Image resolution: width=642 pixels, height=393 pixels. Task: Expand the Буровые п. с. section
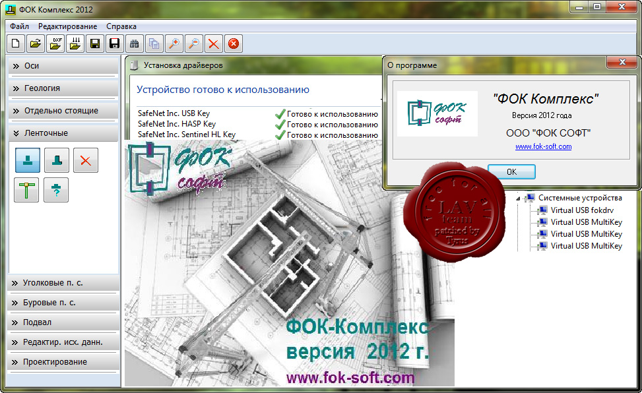pos(63,303)
